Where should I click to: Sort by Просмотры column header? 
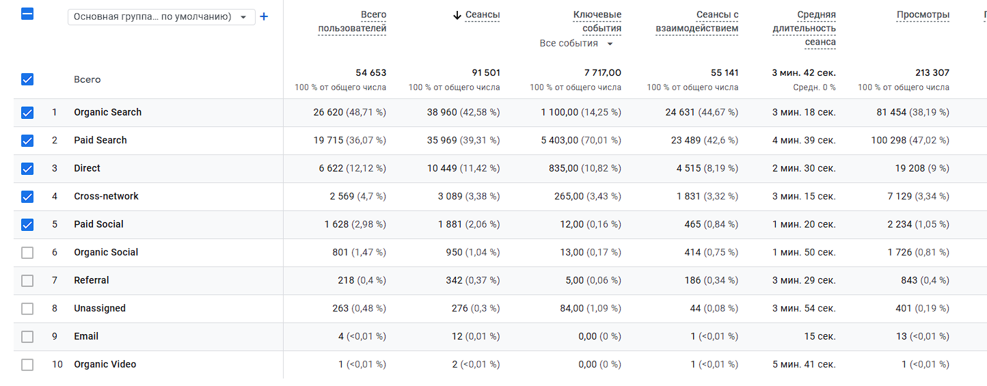pyautogui.click(x=923, y=15)
